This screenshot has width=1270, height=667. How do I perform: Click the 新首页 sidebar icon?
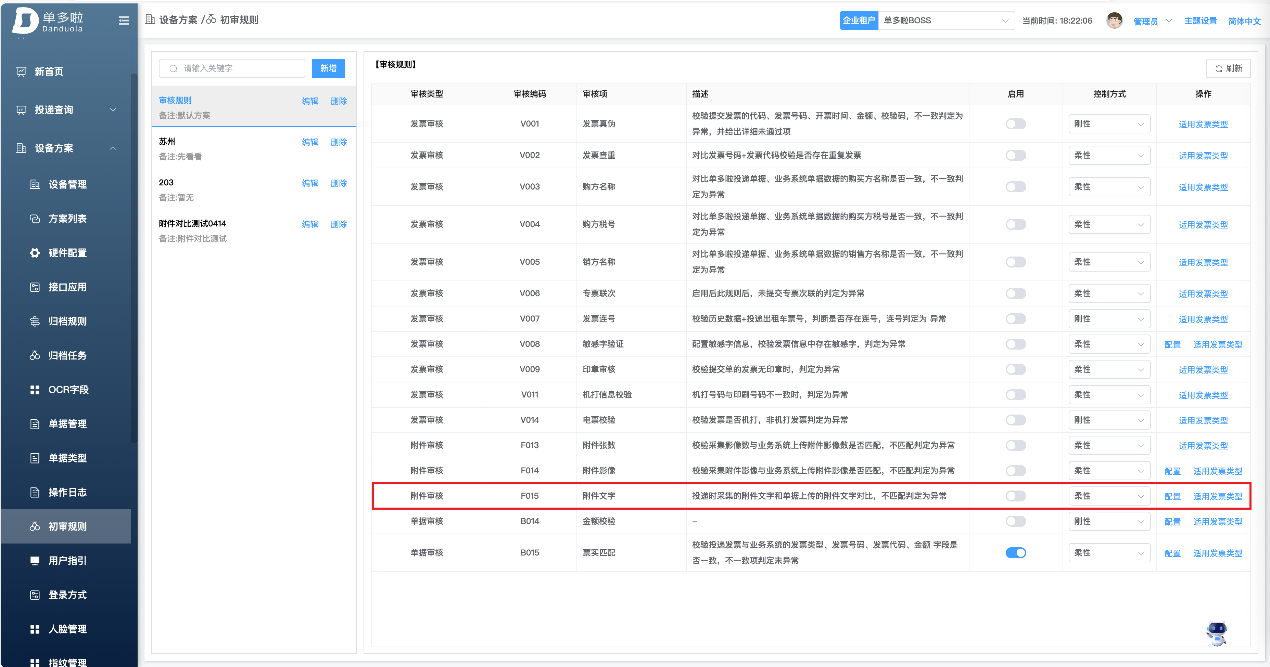pos(21,71)
